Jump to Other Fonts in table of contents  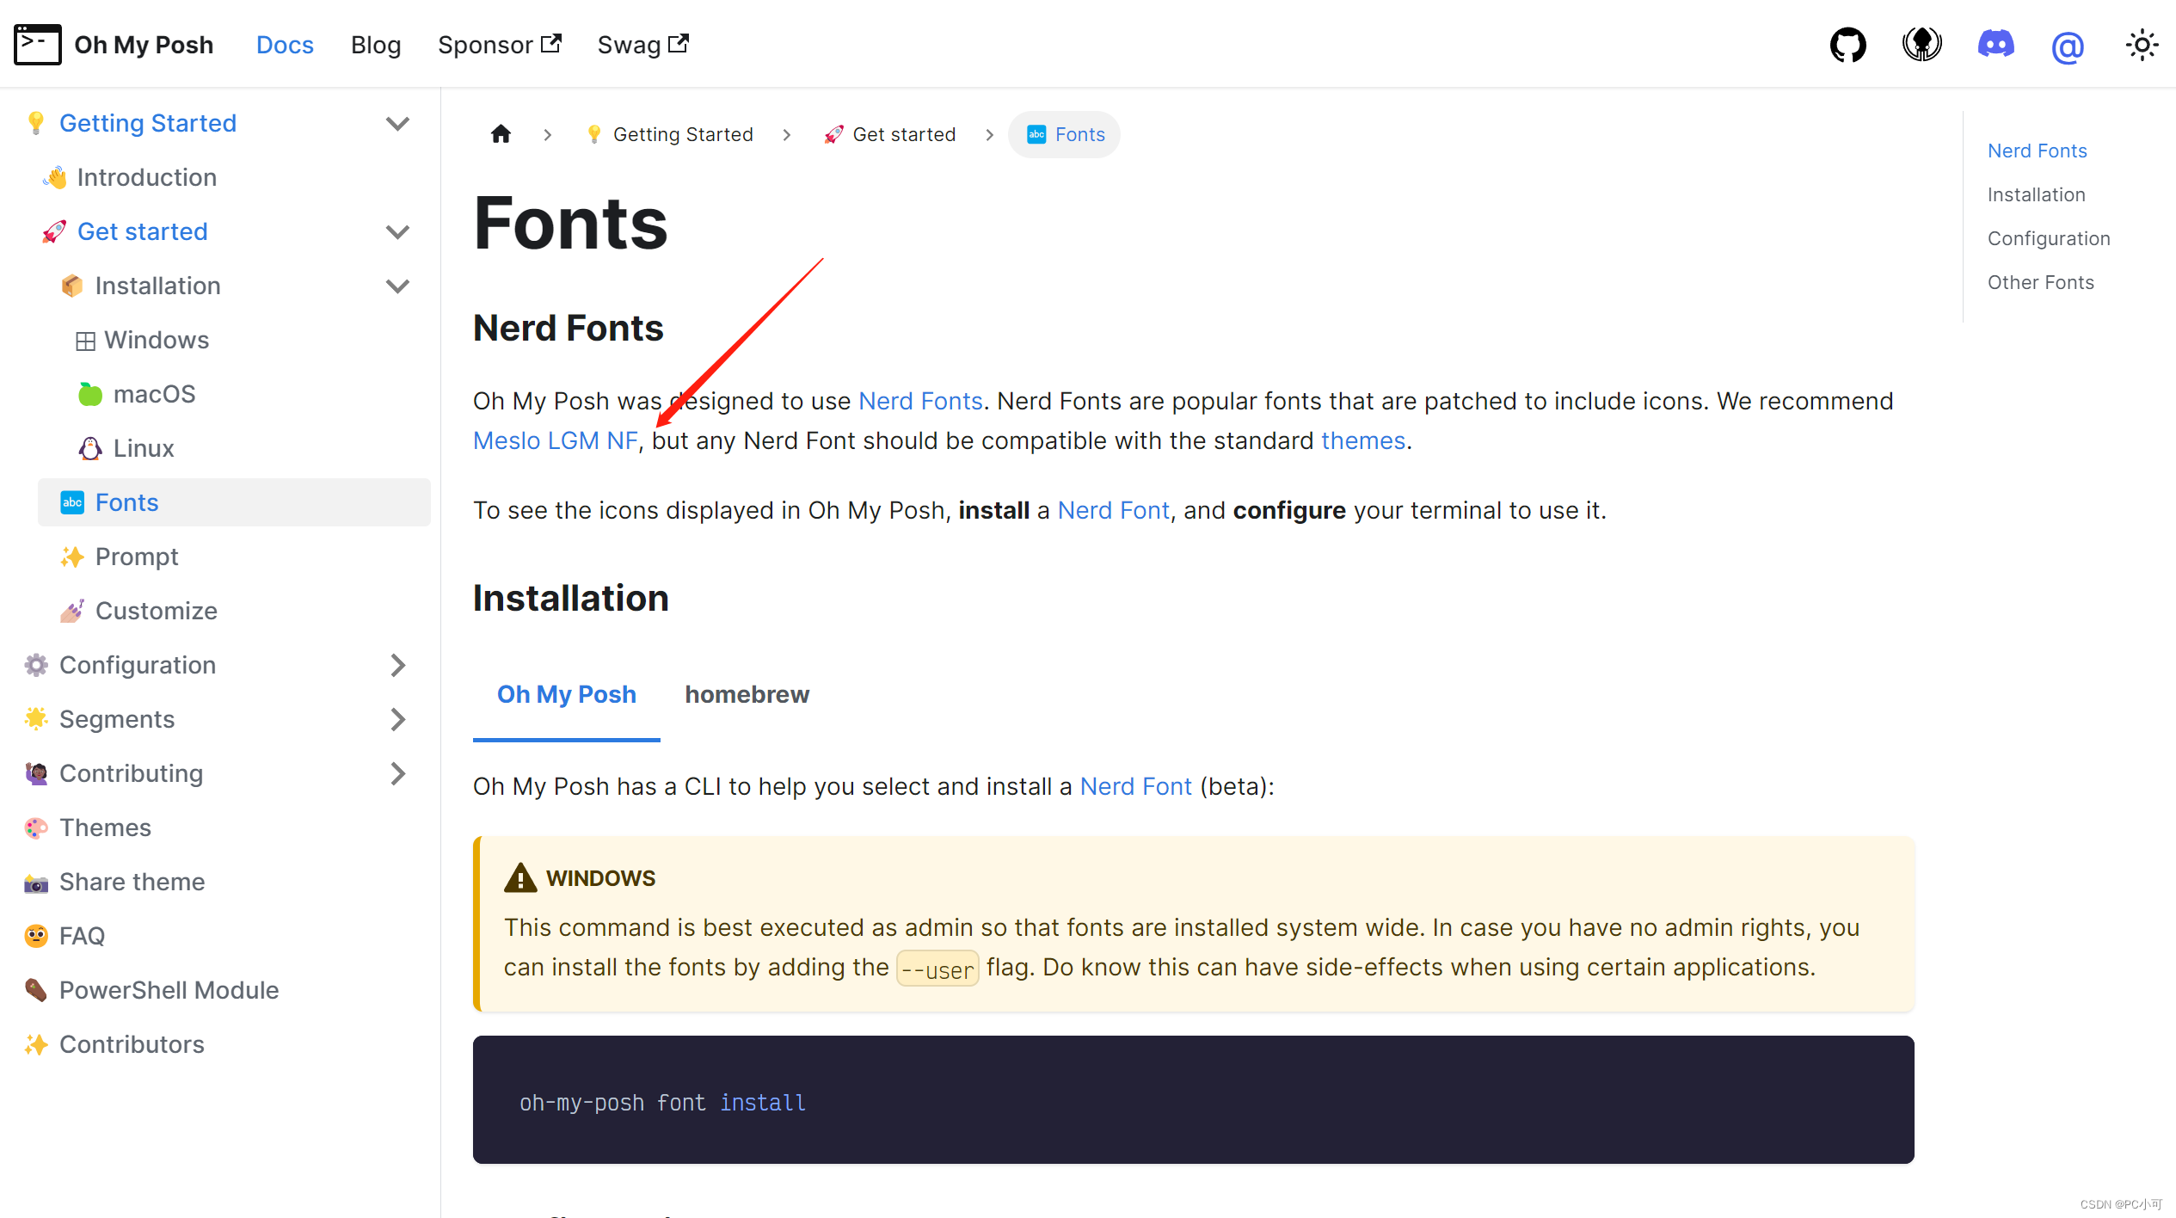(2040, 282)
